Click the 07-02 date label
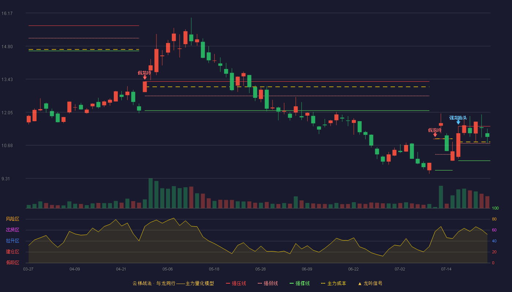Image resolution: width=512 pixels, height=292 pixels. pos(400,269)
